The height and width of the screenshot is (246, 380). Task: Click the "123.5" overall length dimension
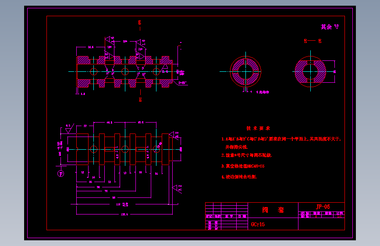click(x=124, y=214)
